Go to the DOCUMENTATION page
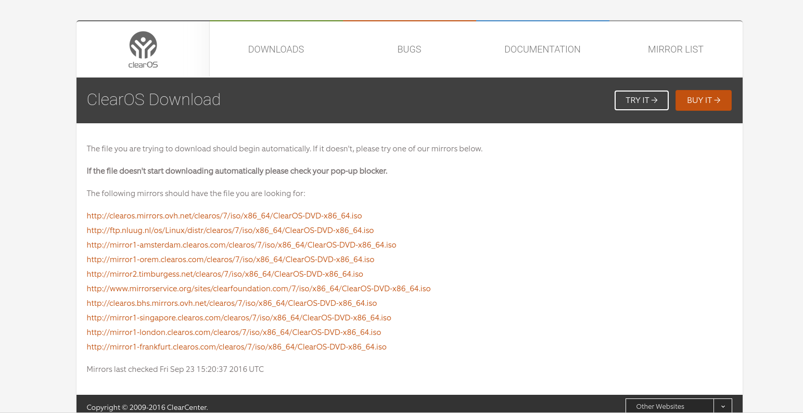Viewport: 803px width, 413px height. tap(542, 49)
